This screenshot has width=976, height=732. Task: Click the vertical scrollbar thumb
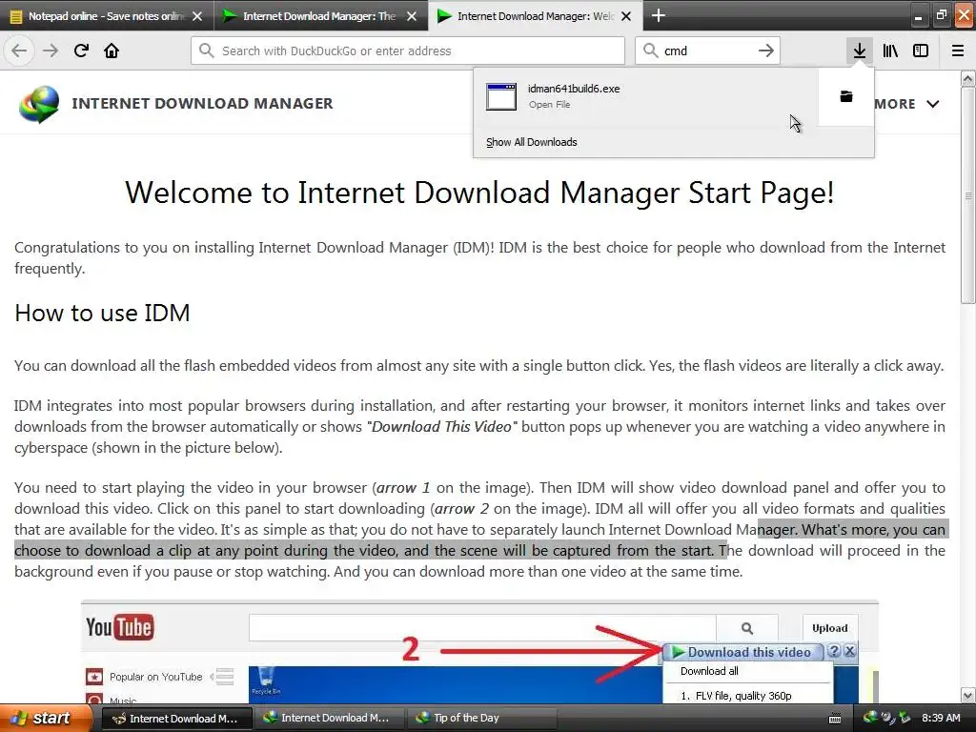coord(968,194)
